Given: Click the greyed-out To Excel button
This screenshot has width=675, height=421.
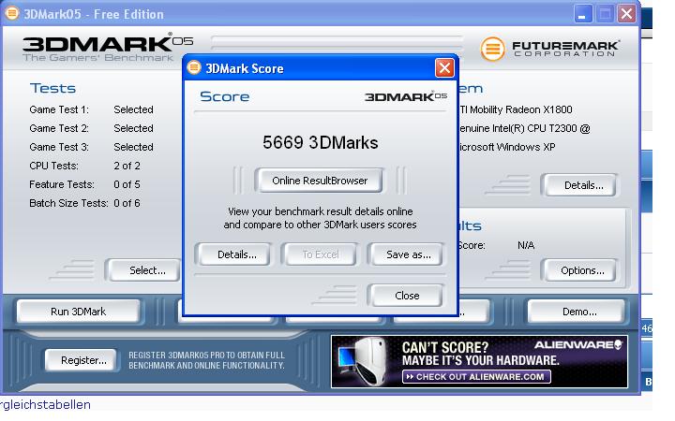Looking at the screenshot, I should tap(320, 254).
